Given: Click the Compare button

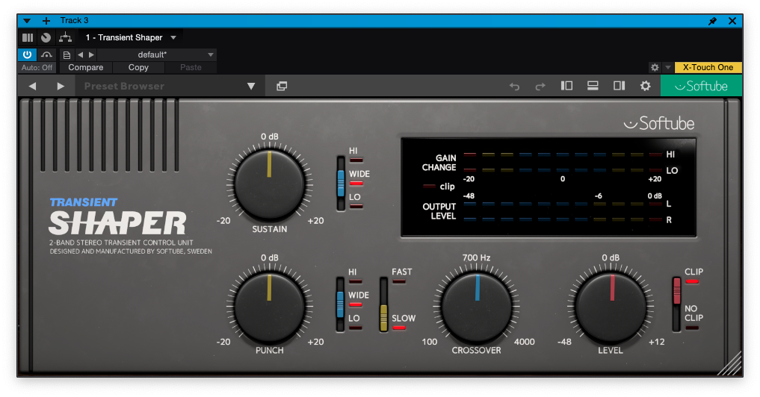Looking at the screenshot, I should click(x=86, y=67).
